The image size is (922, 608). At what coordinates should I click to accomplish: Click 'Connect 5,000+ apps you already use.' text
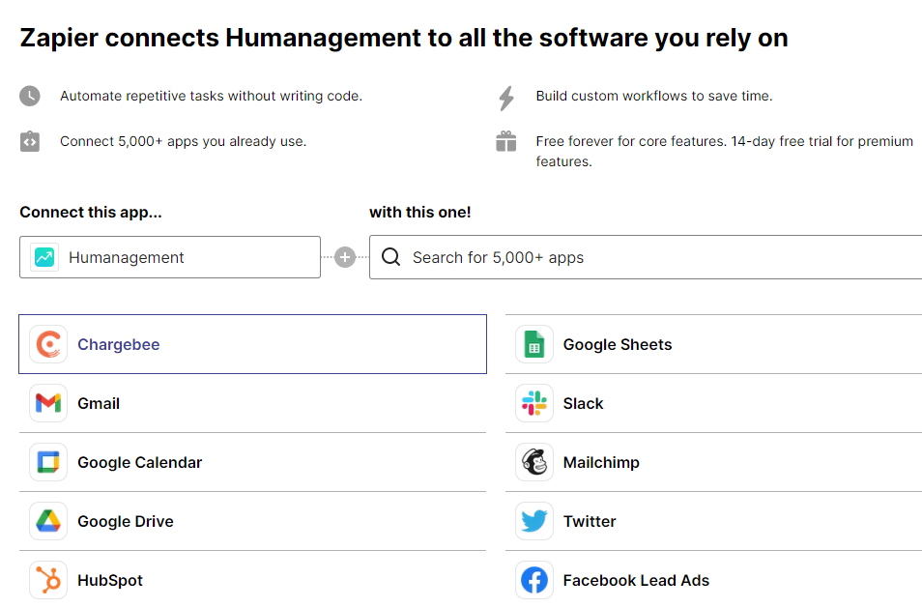coord(183,142)
